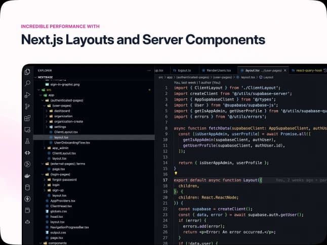Open the Run and Debug view
327x245 pixels.
(27, 95)
